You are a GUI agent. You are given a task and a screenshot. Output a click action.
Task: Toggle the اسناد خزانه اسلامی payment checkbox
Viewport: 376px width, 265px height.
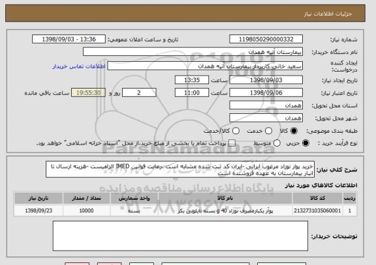click(232, 143)
